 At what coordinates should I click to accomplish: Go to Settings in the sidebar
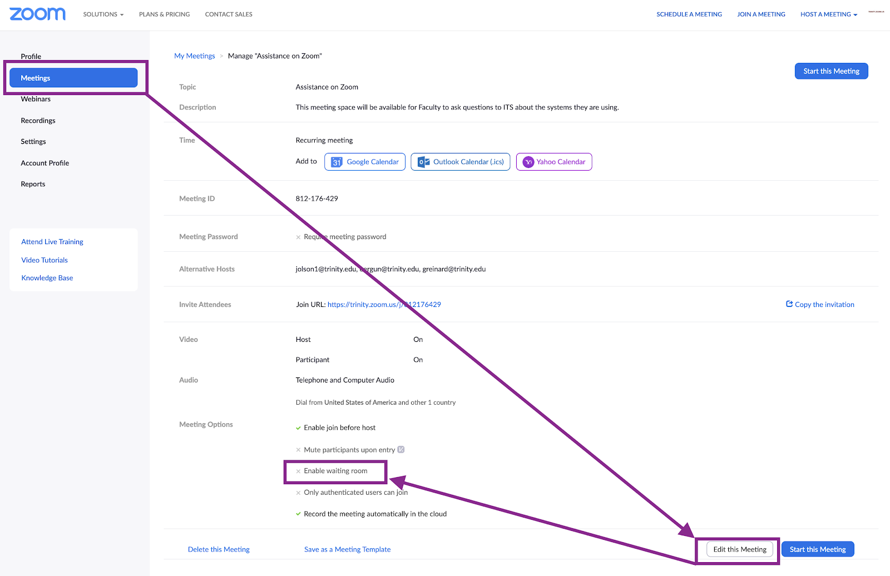pyautogui.click(x=33, y=142)
